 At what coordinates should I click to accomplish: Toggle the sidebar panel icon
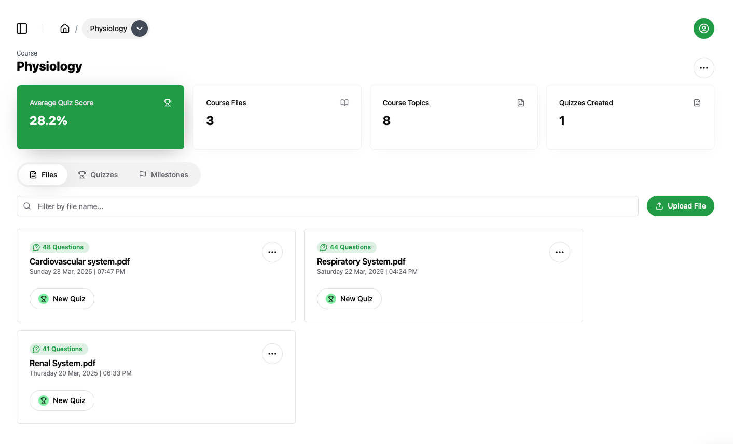point(22,29)
